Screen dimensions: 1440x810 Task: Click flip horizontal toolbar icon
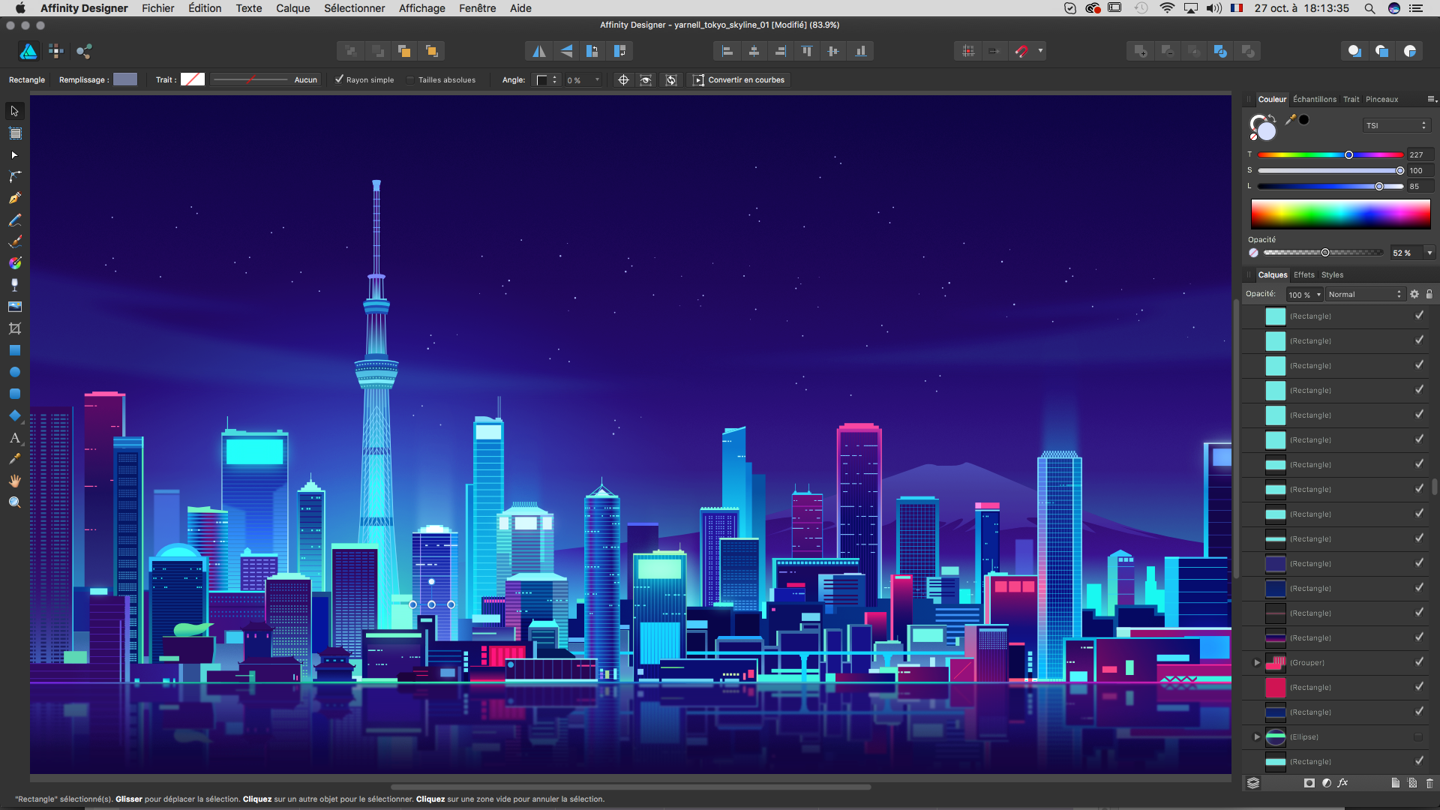[x=538, y=51]
